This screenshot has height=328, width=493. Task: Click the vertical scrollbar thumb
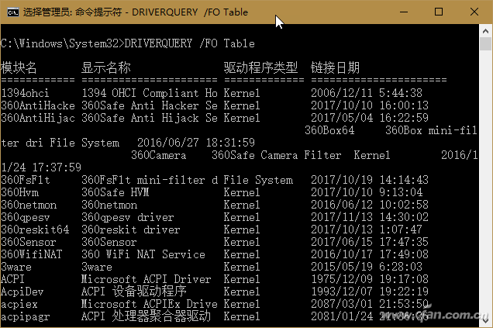pos(485,43)
